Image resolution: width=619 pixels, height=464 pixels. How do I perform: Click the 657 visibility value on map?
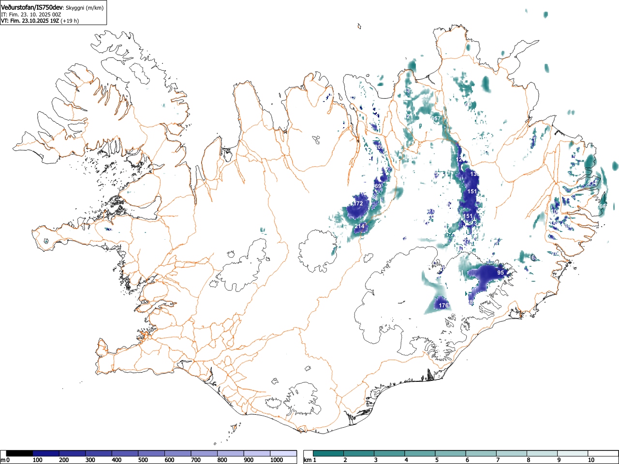click(436, 118)
